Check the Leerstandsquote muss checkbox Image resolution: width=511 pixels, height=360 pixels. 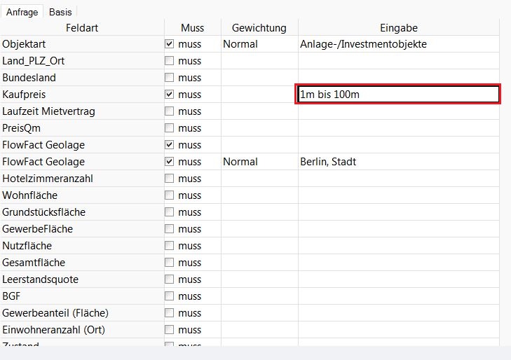coord(169,279)
